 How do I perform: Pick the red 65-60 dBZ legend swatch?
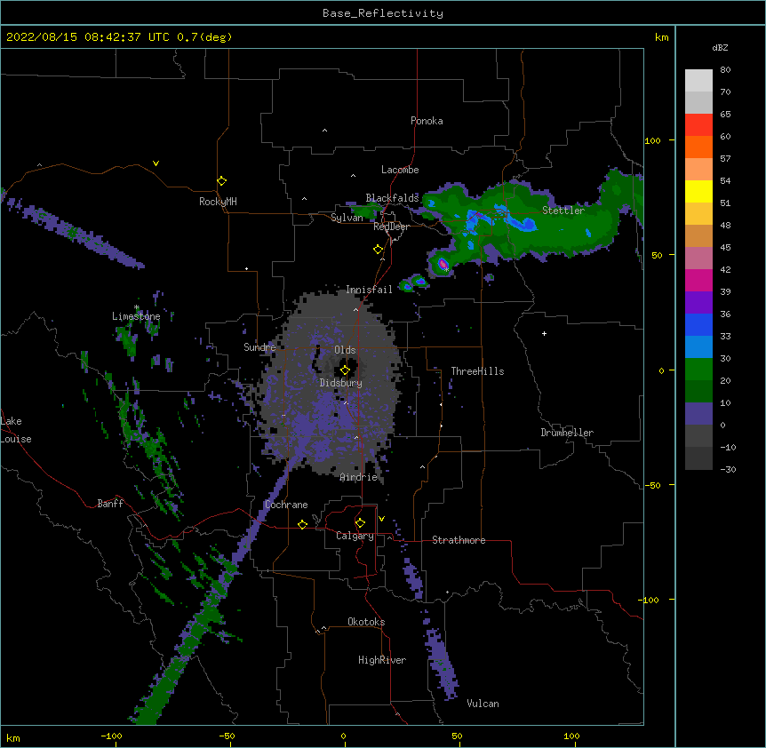tap(698, 124)
